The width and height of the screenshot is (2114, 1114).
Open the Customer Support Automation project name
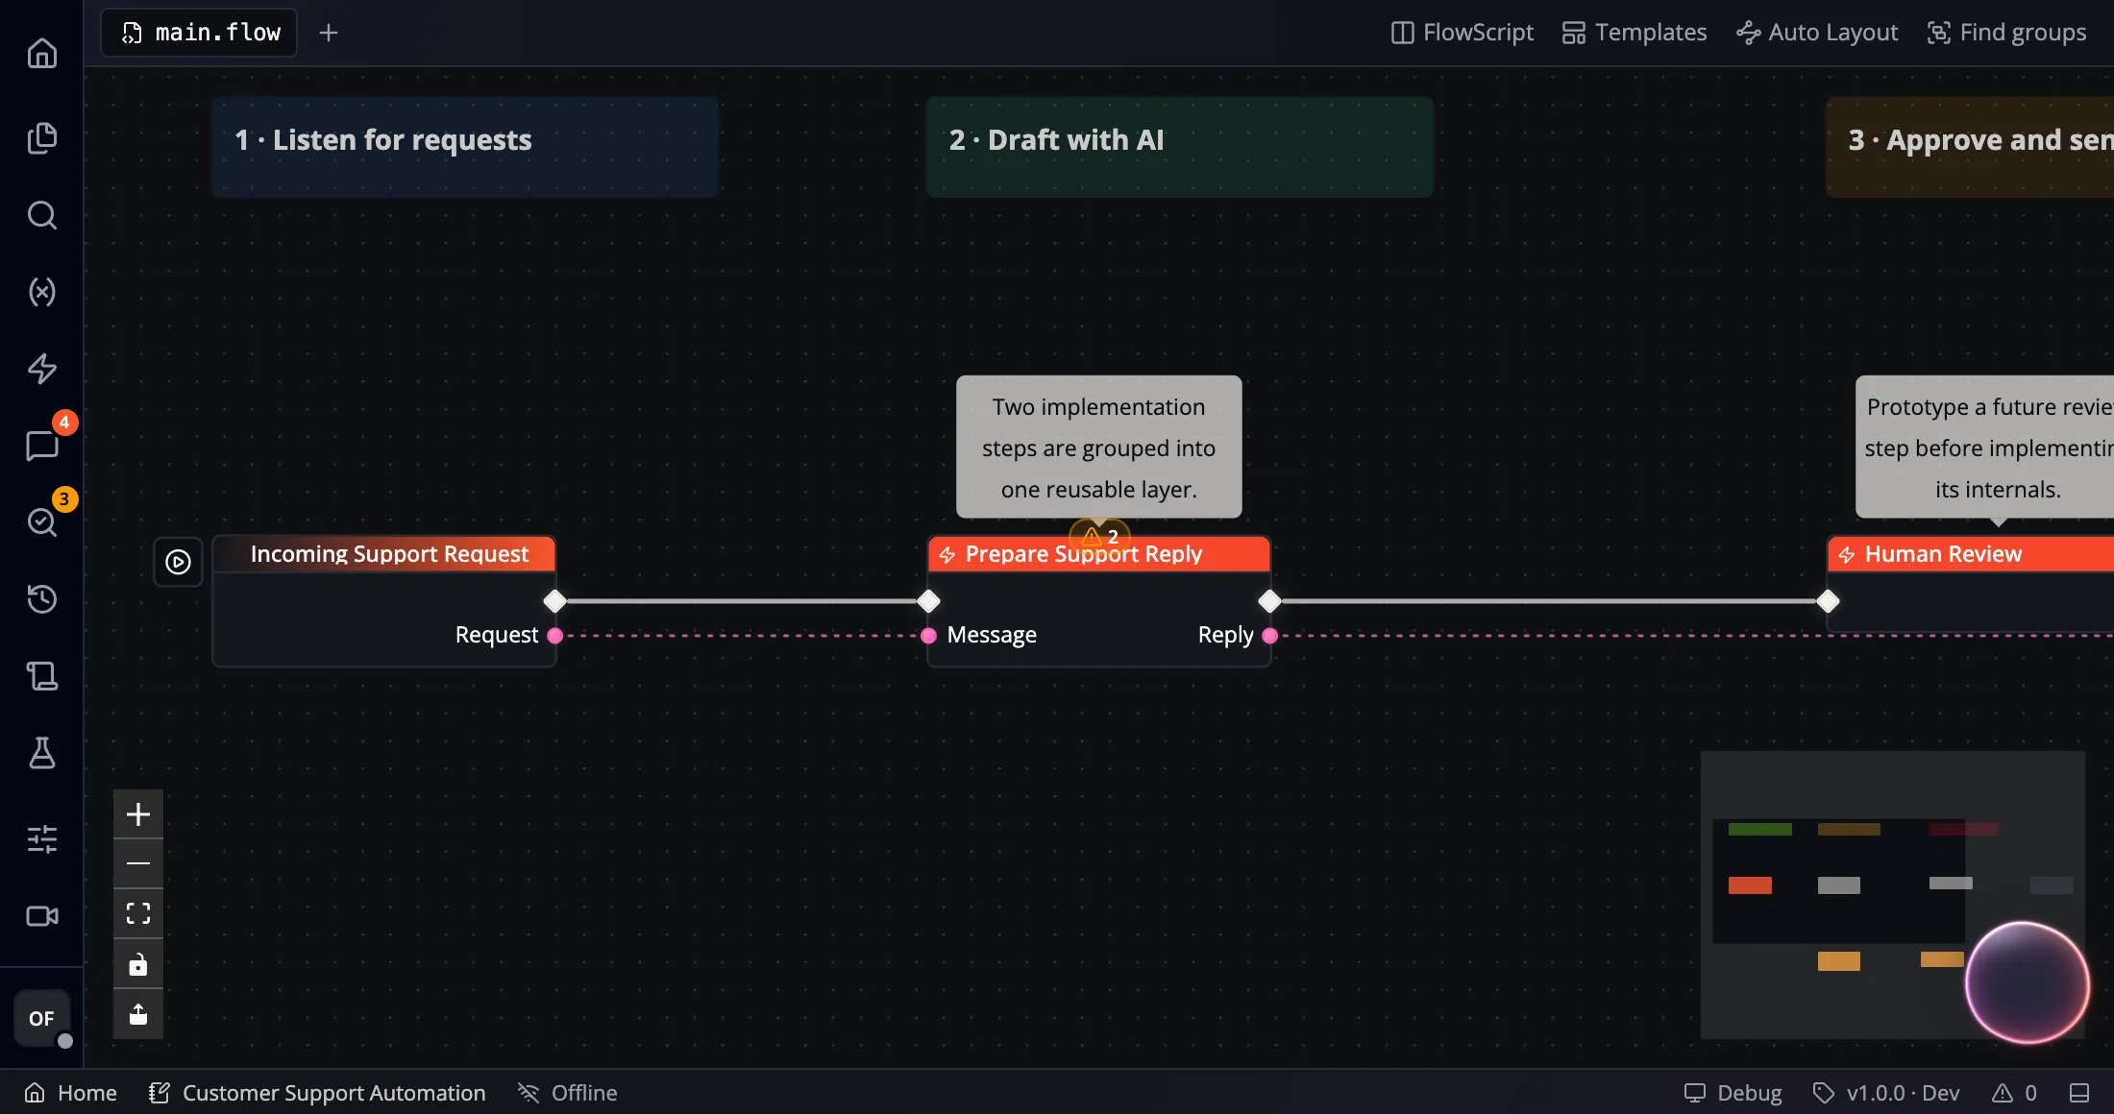[317, 1093]
